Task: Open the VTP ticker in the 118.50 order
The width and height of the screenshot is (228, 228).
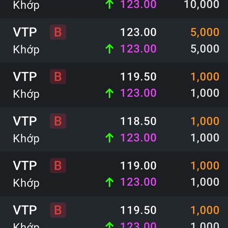Action: [25, 121]
